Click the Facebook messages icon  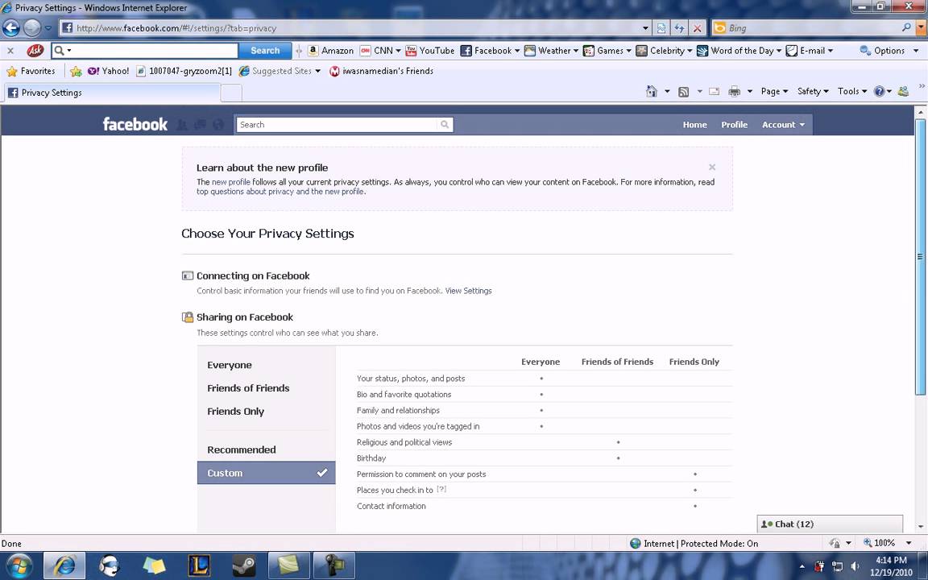[x=200, y=124]
